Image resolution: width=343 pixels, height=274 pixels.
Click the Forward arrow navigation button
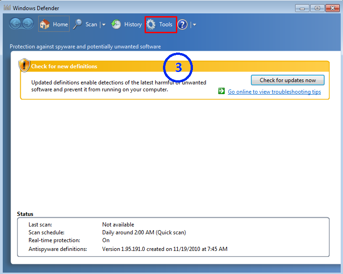point(28,24)
